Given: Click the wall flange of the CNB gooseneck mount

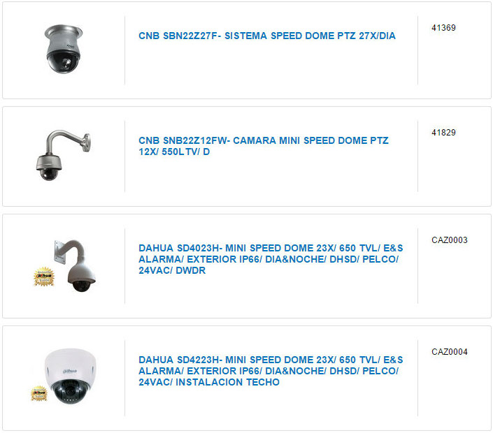Looking at the screenshot, I should (87, 142).
